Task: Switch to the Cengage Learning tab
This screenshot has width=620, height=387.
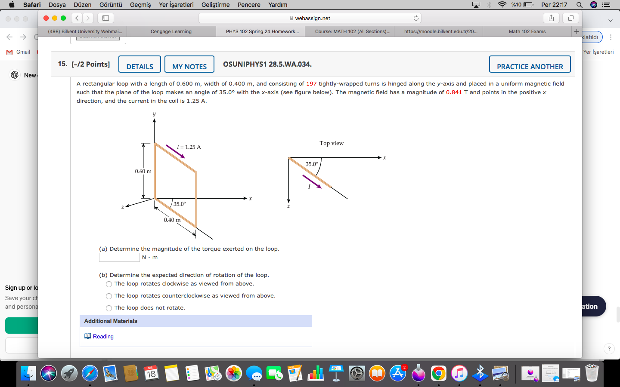Action: click(x=171, y=31)
